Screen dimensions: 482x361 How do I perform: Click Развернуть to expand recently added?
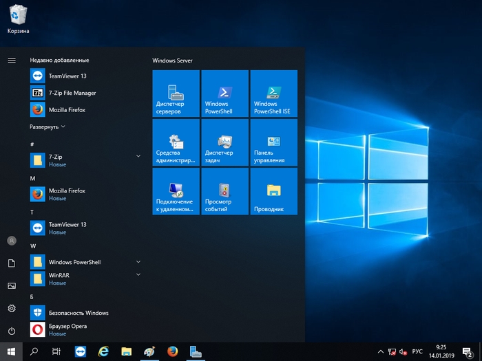pyautogui.click(x=48, y=127)
